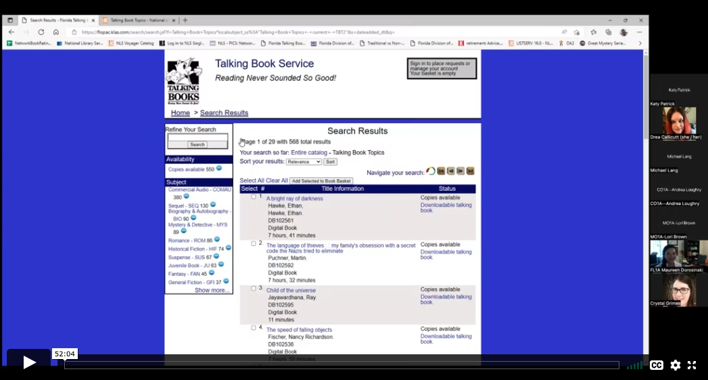This screenshot has width=708, height=380.
Task: Select checkbox for The language of thieves
Action: [254, 243]
